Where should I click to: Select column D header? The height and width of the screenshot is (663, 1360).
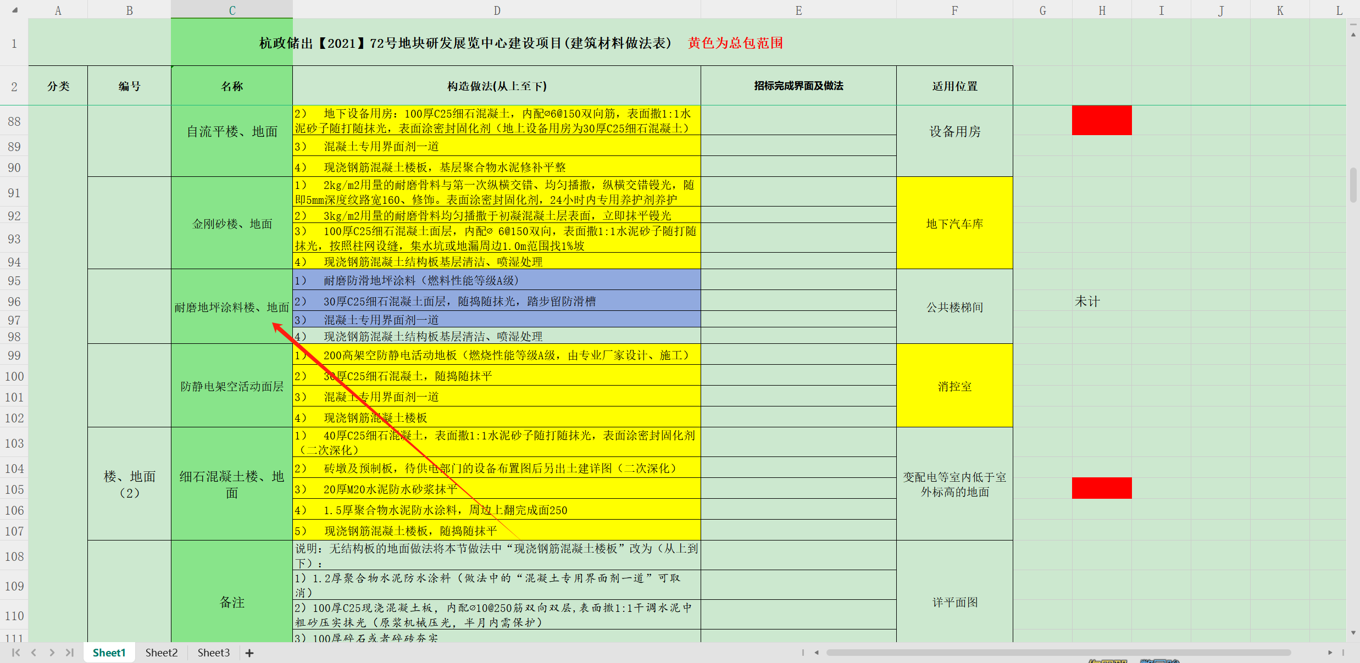point(497,10)
